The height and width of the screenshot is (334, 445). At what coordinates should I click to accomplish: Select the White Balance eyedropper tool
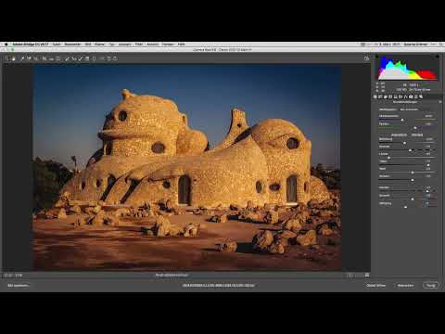tap(21, 58)
